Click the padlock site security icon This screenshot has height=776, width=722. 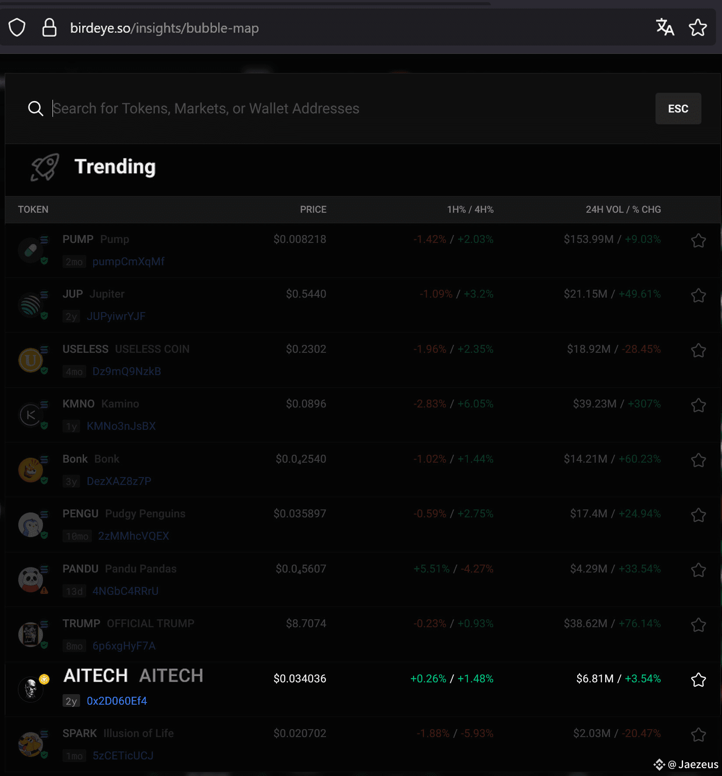click(x=49, y=28)
